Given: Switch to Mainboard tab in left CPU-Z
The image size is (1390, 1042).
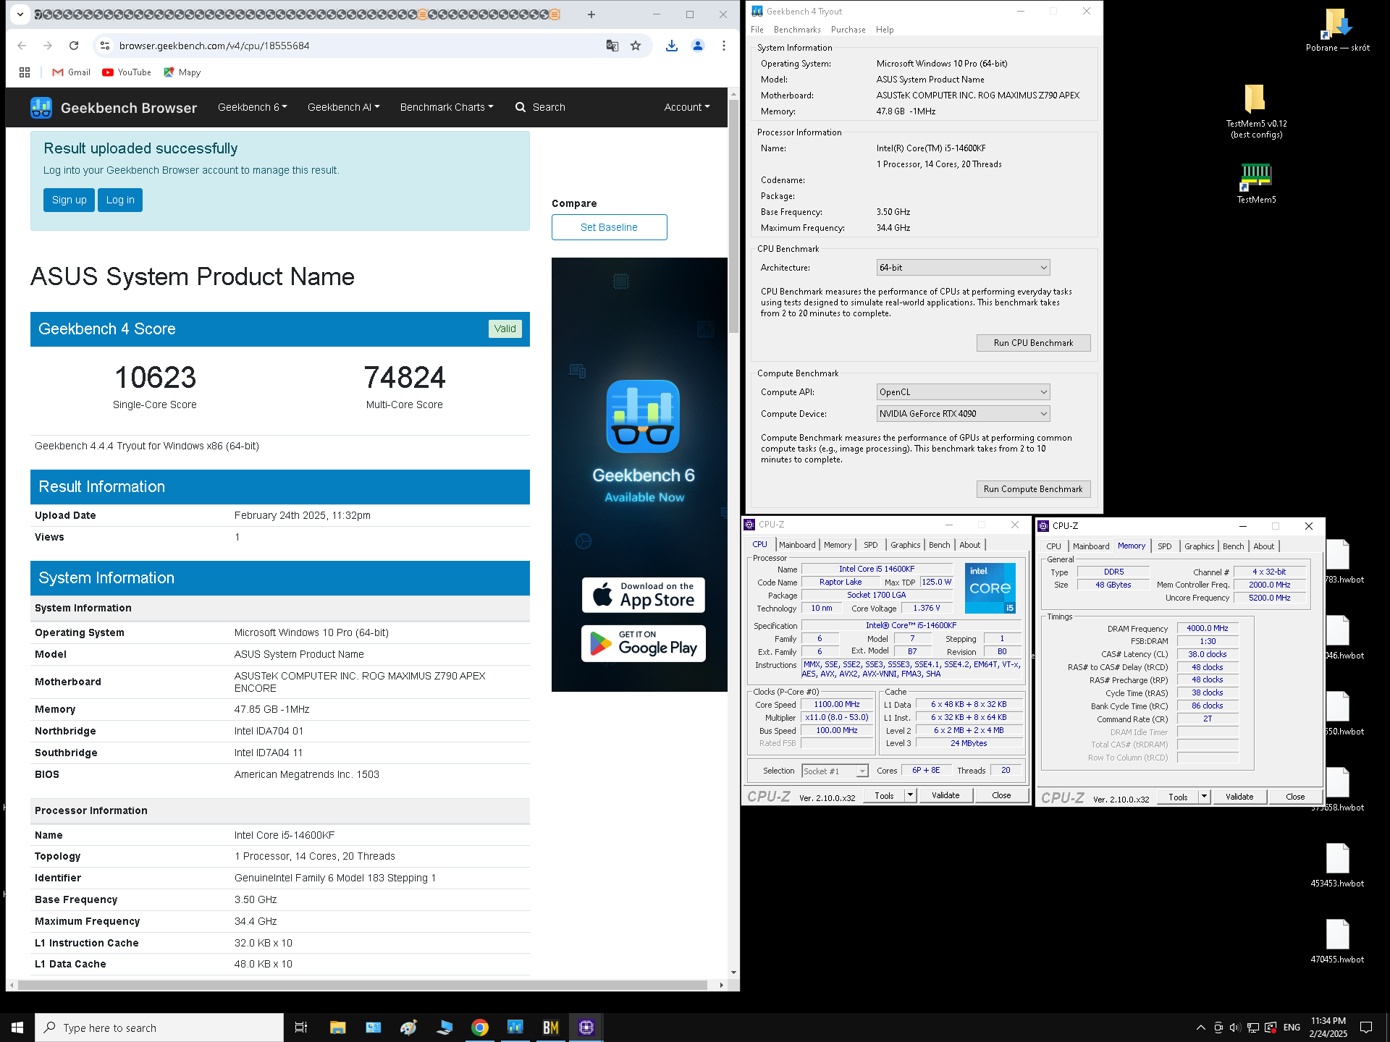Looking at the screenshot, I should (797, 545).
